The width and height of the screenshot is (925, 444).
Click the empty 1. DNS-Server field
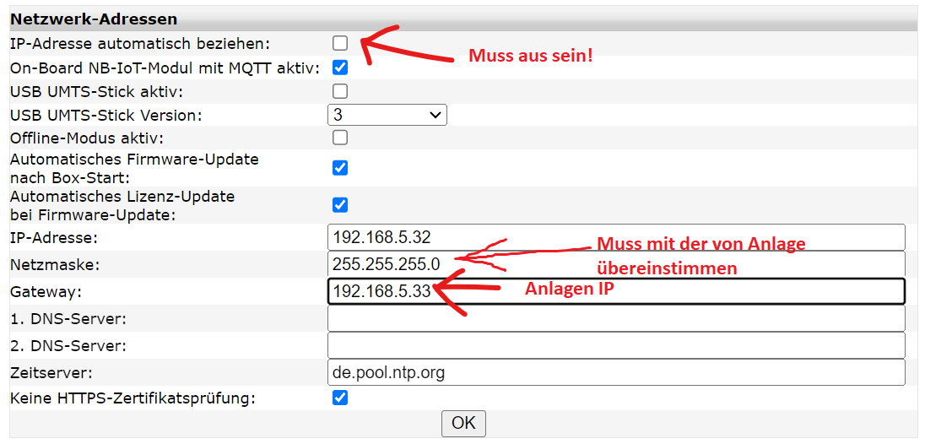tap(616, 318)
